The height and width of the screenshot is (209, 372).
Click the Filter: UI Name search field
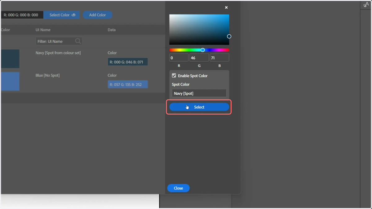[59, 41]
